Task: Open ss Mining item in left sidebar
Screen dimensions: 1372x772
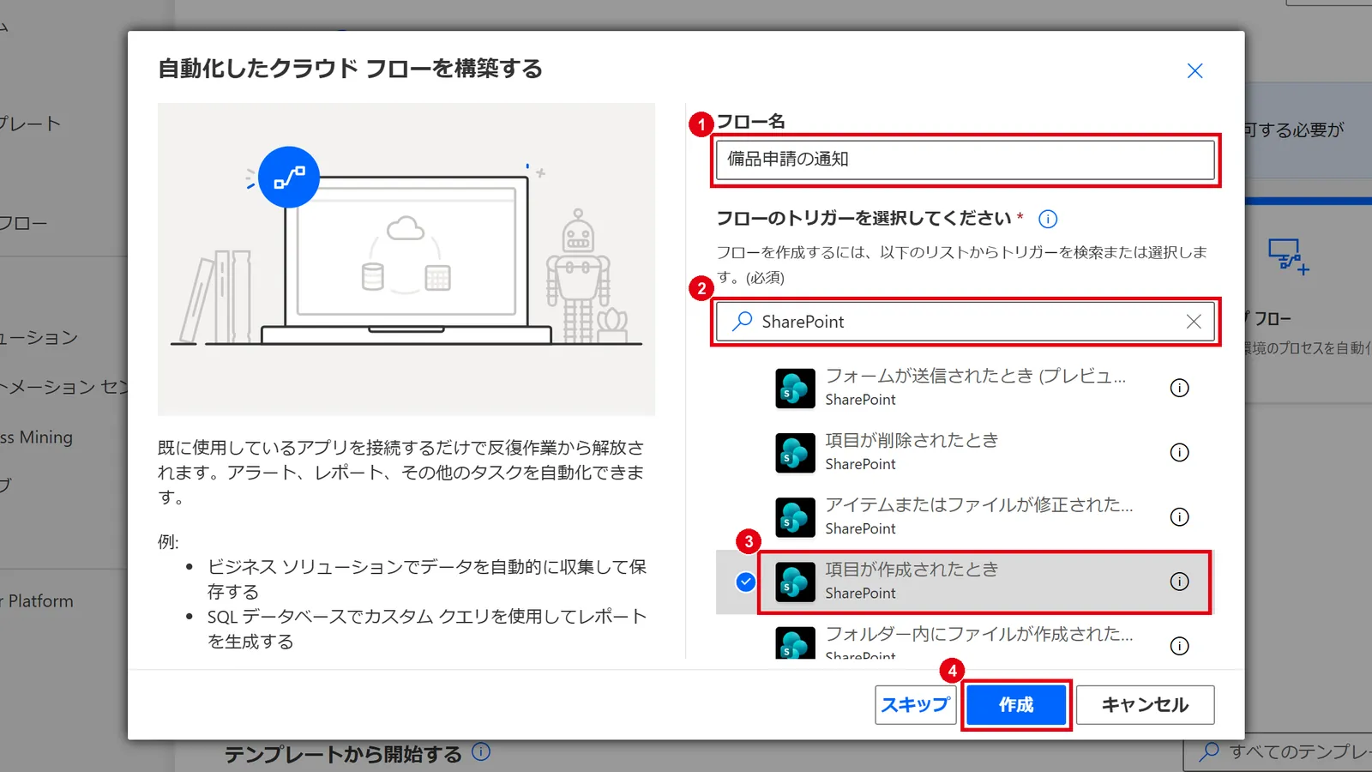Action: (x=37, y=437)
